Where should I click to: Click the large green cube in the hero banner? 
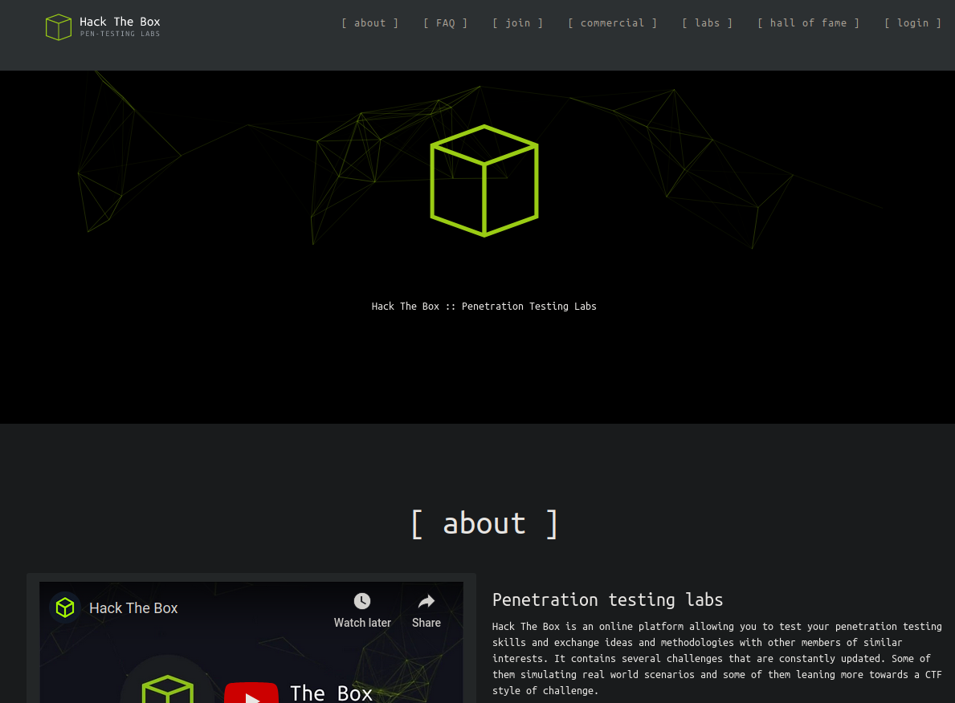tap(484, 181)
